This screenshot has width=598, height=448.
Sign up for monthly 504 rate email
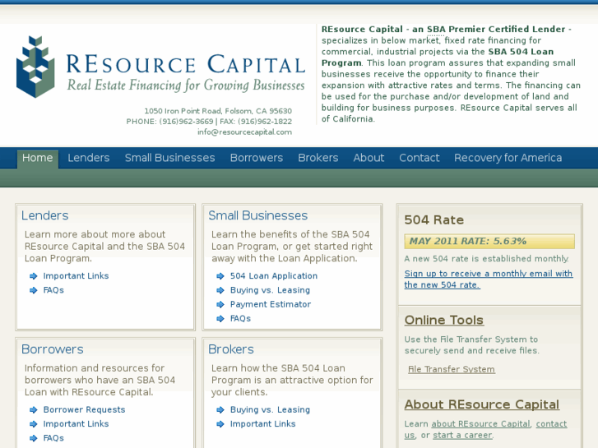tap(488, 279)
